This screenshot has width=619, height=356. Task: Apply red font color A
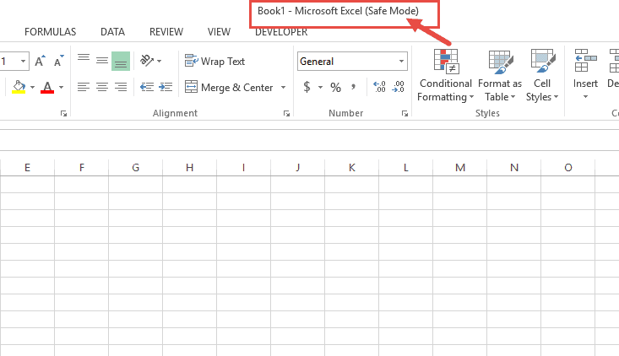pos(47,87)
